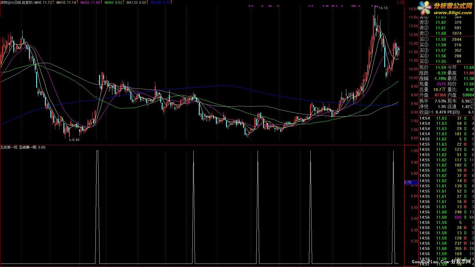Click the 涨幅 -1.70% percent change
Screen dimensions: 475x267
point(440,78)
